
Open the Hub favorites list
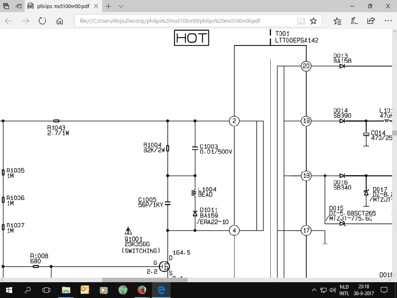pyautogui.click(x=337, y=21)
